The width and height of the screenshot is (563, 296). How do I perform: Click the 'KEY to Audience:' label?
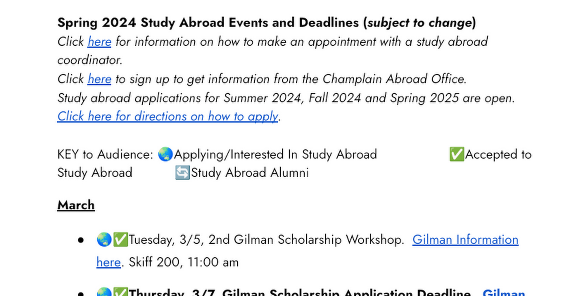pyautogui.click(x=105, y=154)
